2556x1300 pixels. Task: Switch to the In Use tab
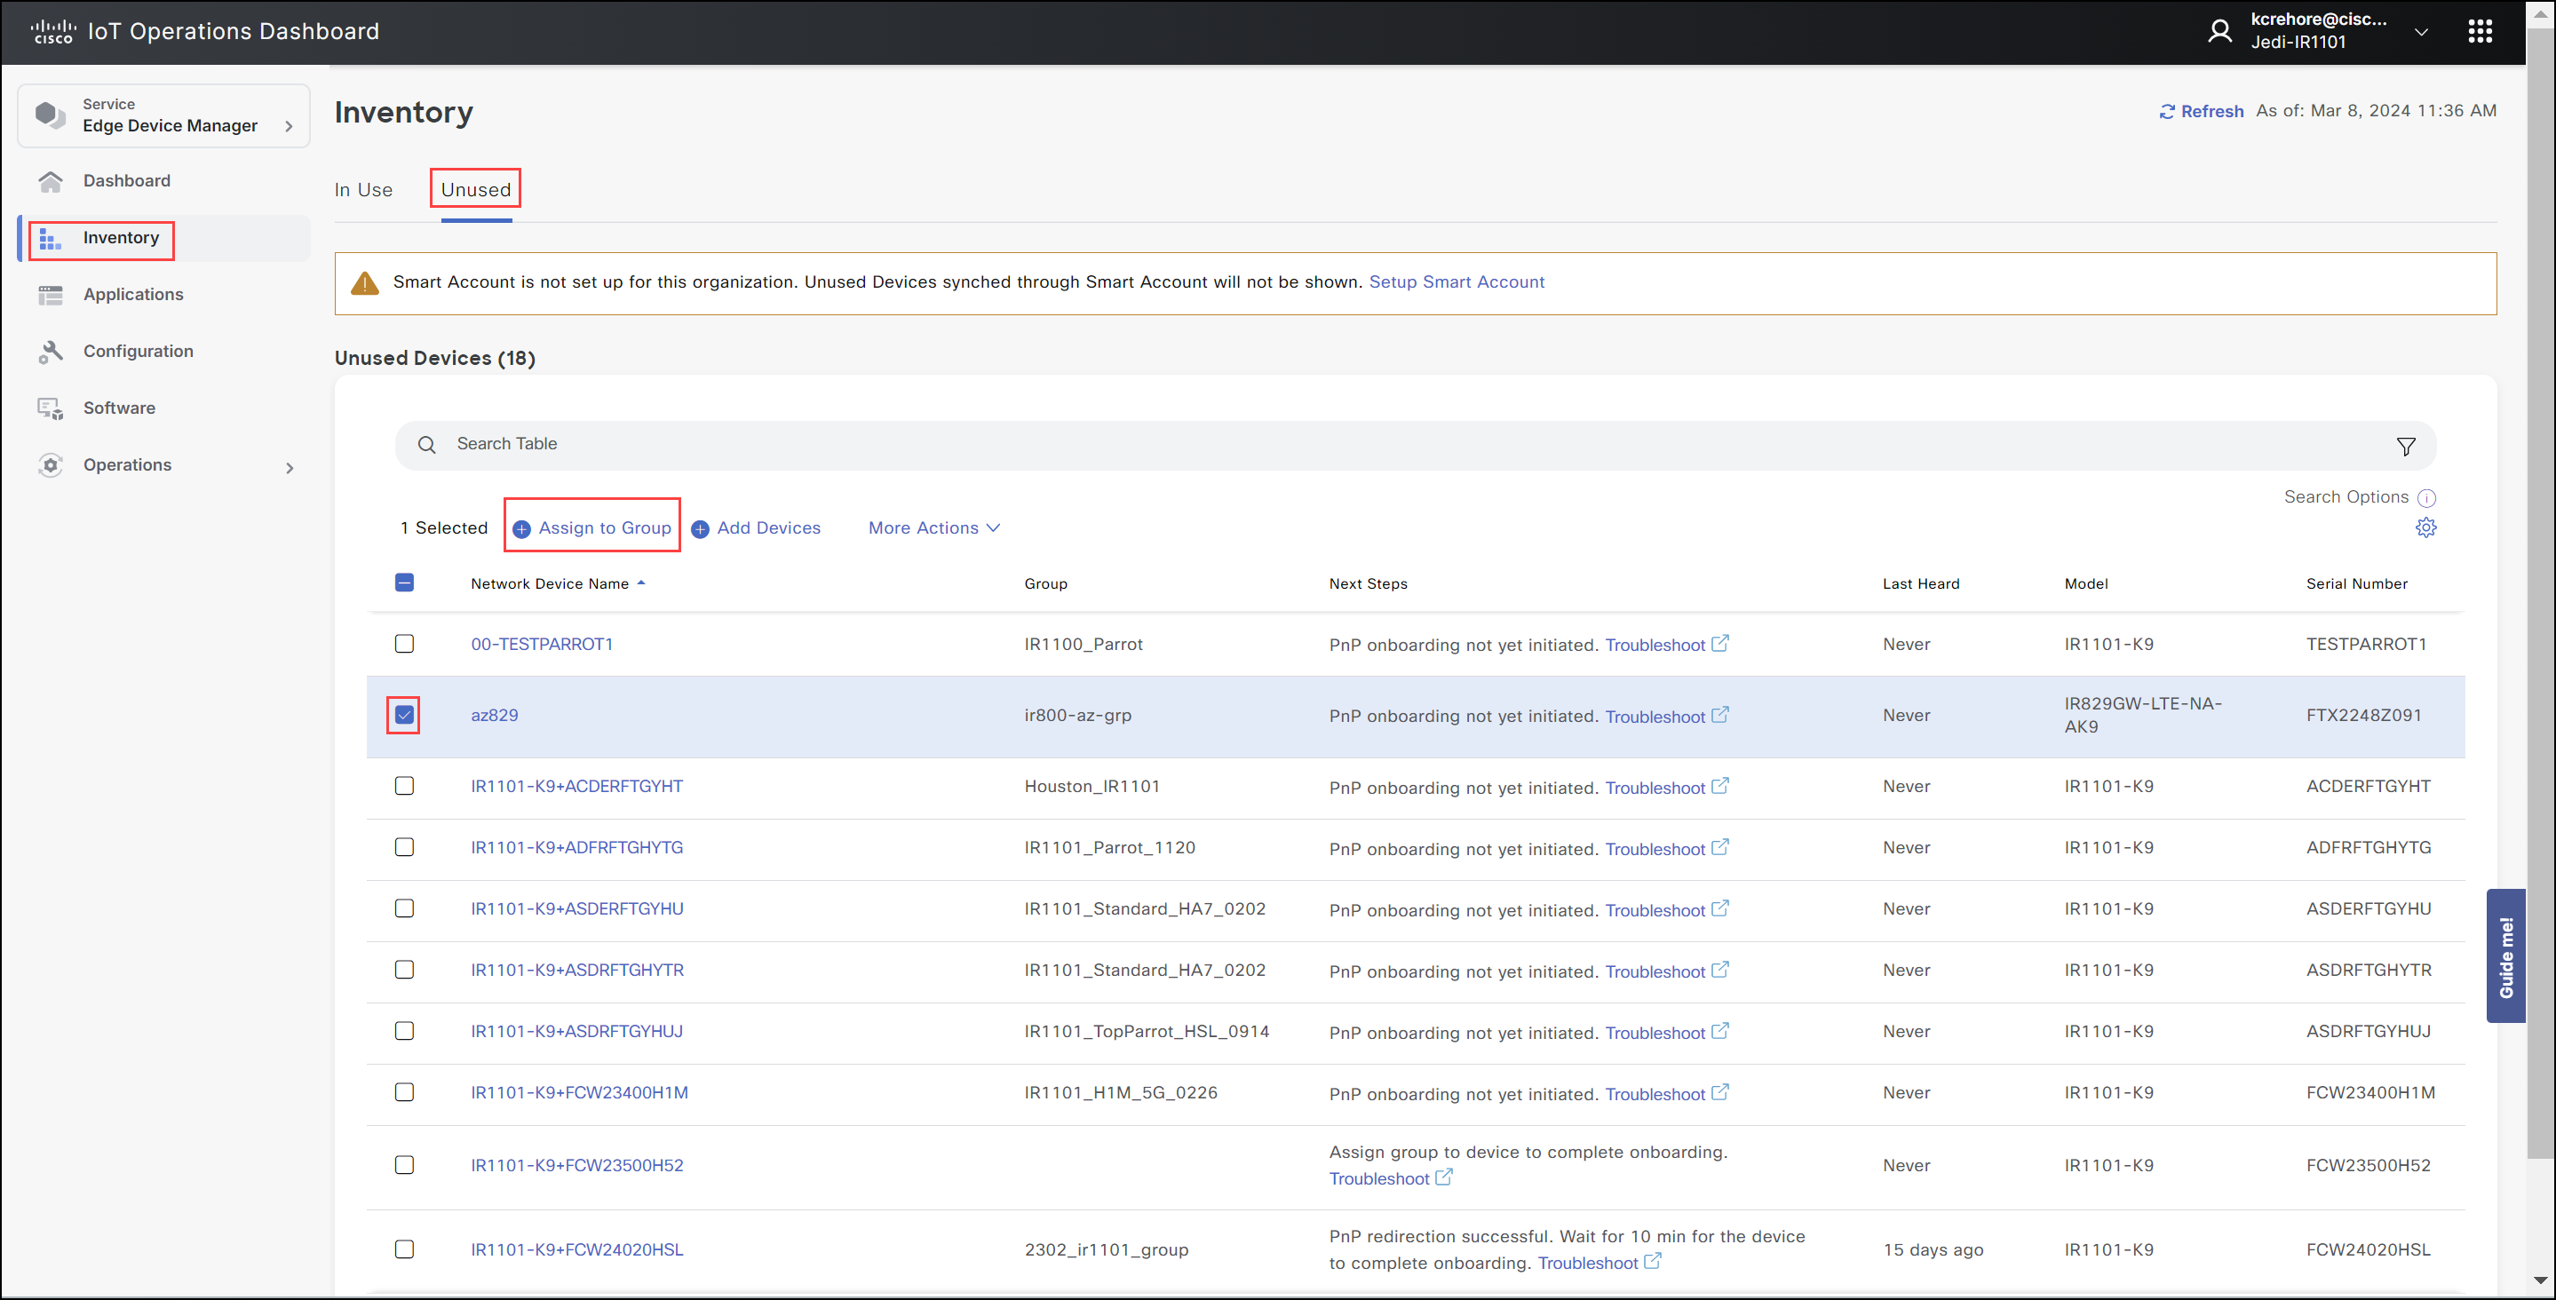363,189
